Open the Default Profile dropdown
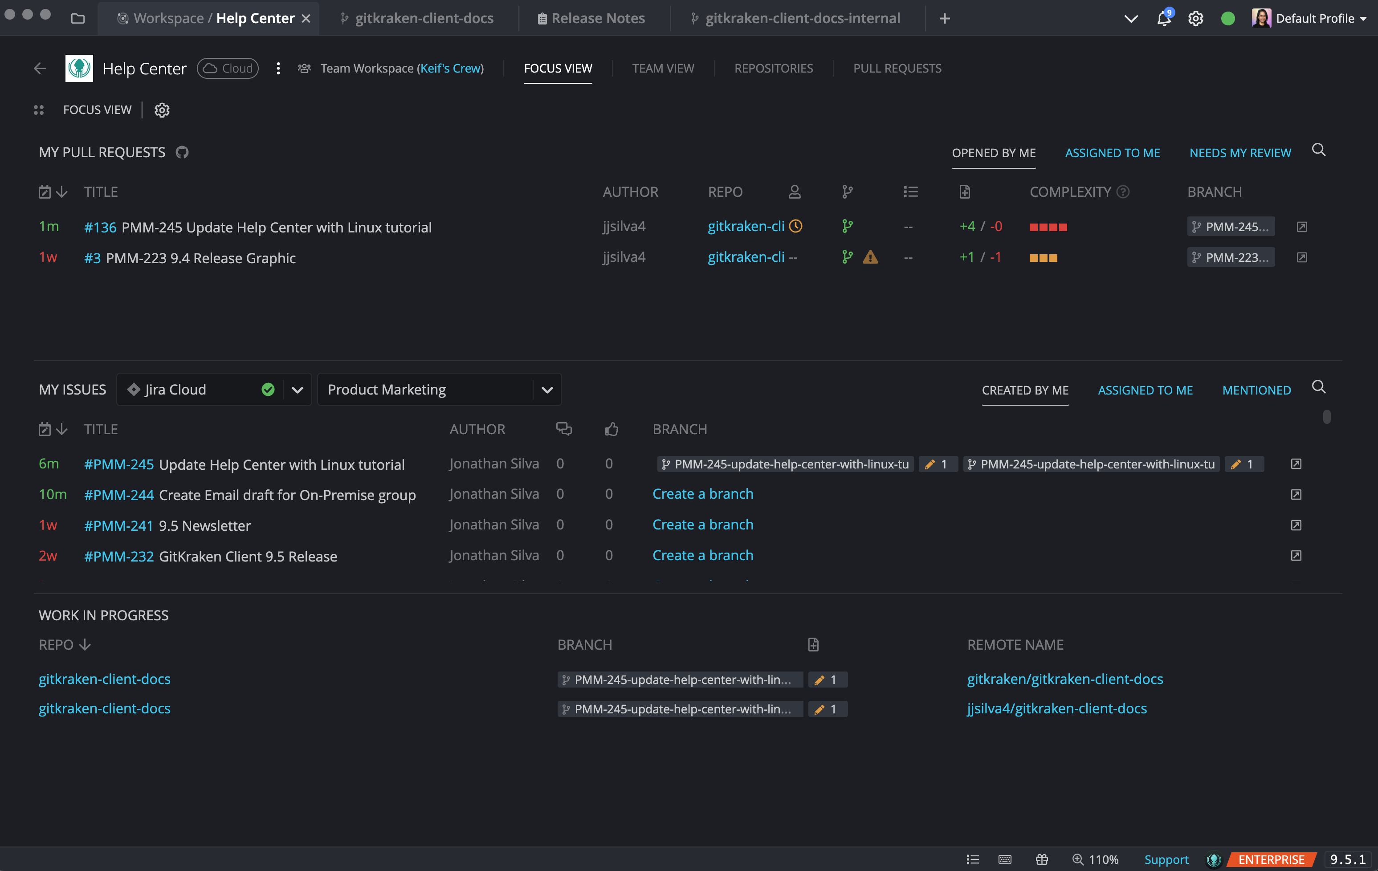The width and height of the screenshot is (1378, 871). coord(1310,18)
